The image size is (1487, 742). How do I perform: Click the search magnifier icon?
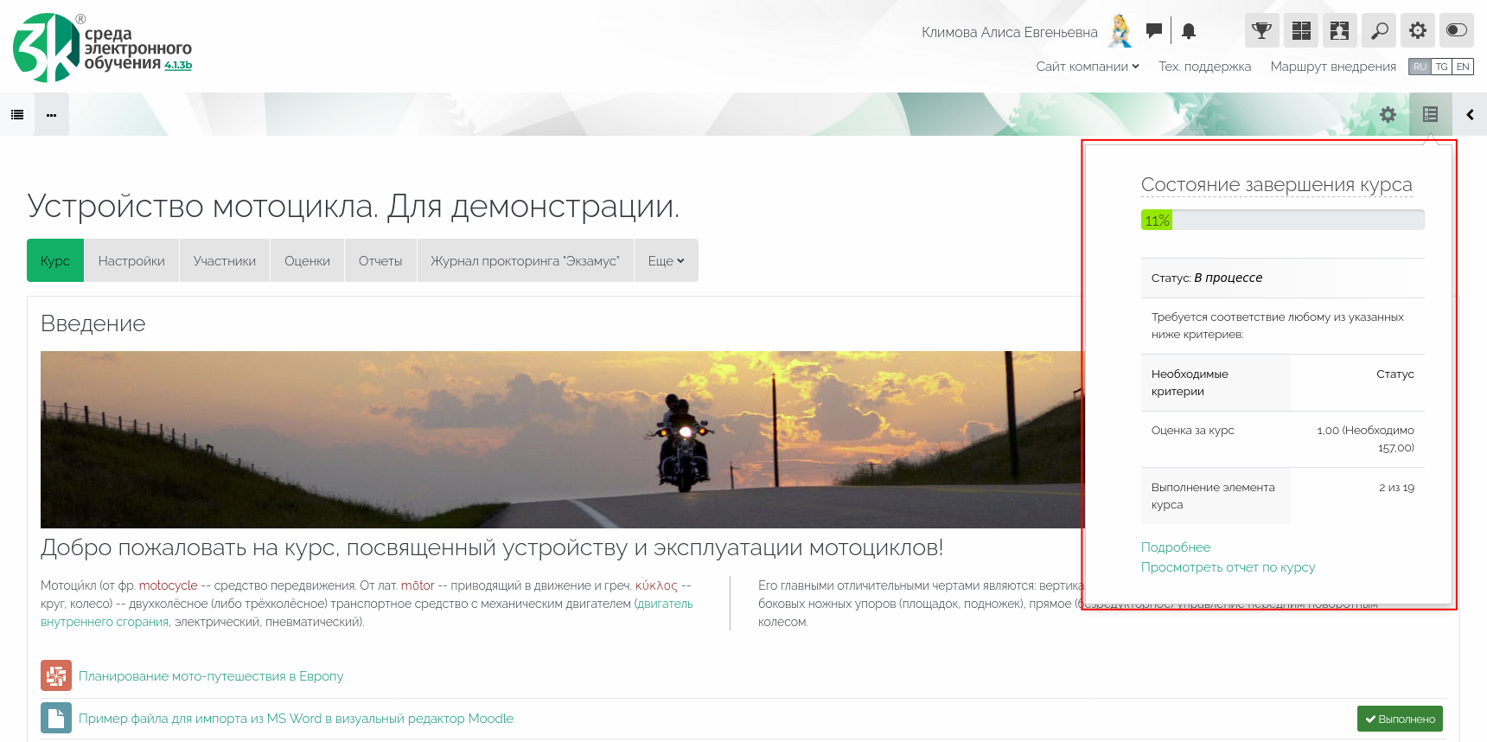coord(1379,31)
